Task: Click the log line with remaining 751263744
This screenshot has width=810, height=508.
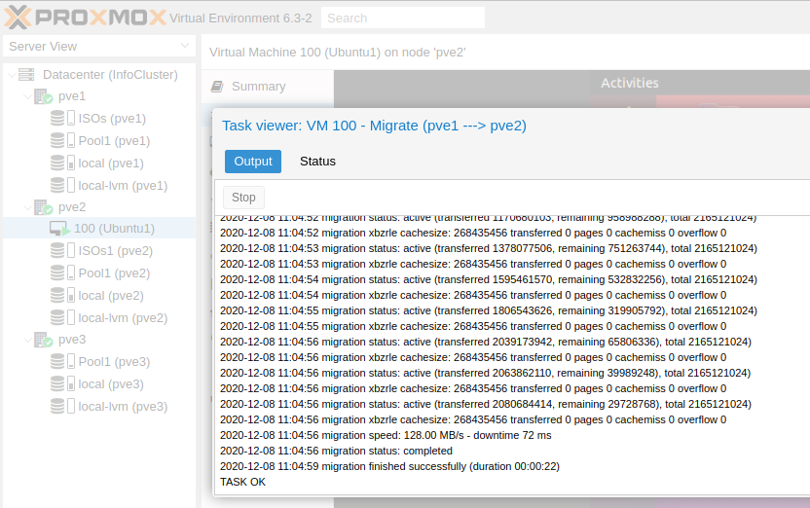Action: point(489,249)
